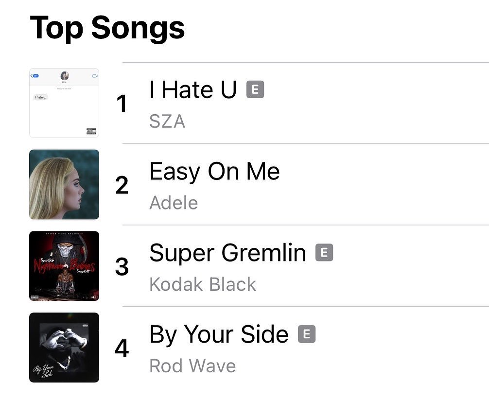Screen dimensions: 489x400
Task: Tap Adele's Easy On Me cover art
Action: click(x=64, y=185)
